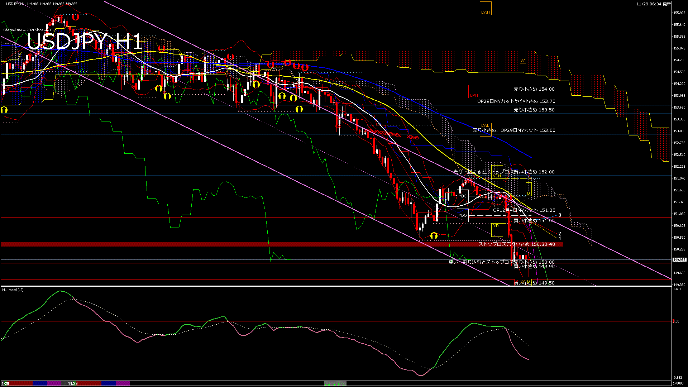Select the YDL yesterday-low box
Viewport: 688px width, 387px height.
tap(497, 230)
